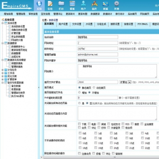Screen dimensions: 159x159
Task: Open the 插件 tools icon in top navigation
Action: (x=94, y=4)
